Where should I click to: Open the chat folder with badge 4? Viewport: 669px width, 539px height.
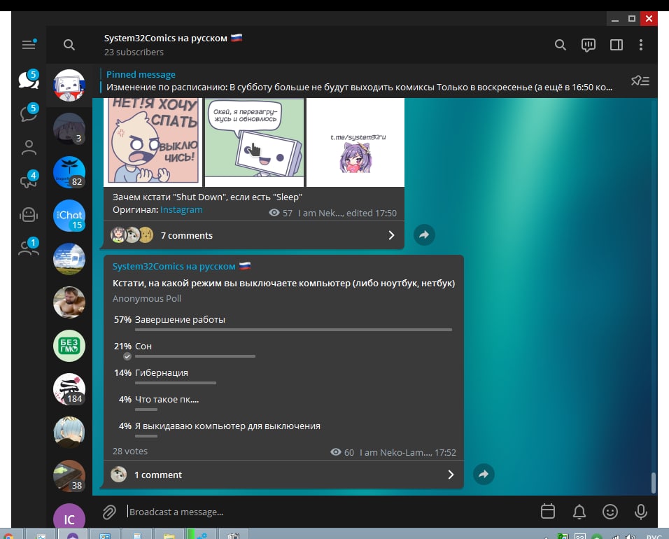(x=29, y=180)
